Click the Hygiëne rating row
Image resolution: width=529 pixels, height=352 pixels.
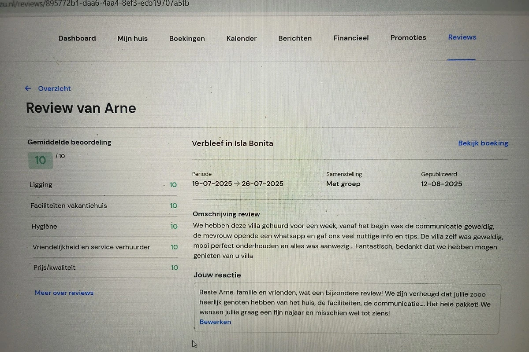[103, 226]
